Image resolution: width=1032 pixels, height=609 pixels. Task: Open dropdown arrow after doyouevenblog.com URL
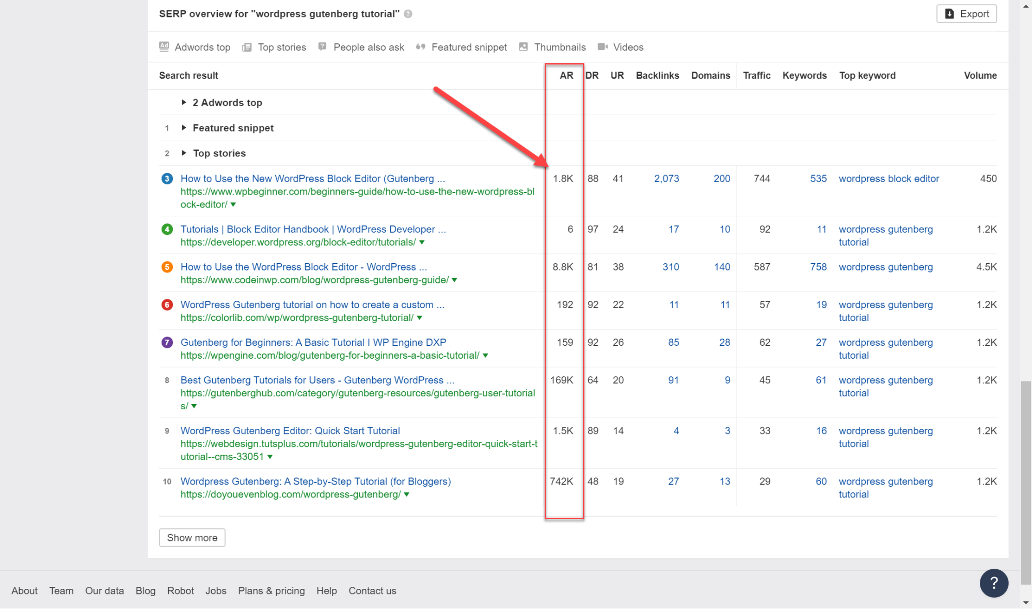click(407, 494)
